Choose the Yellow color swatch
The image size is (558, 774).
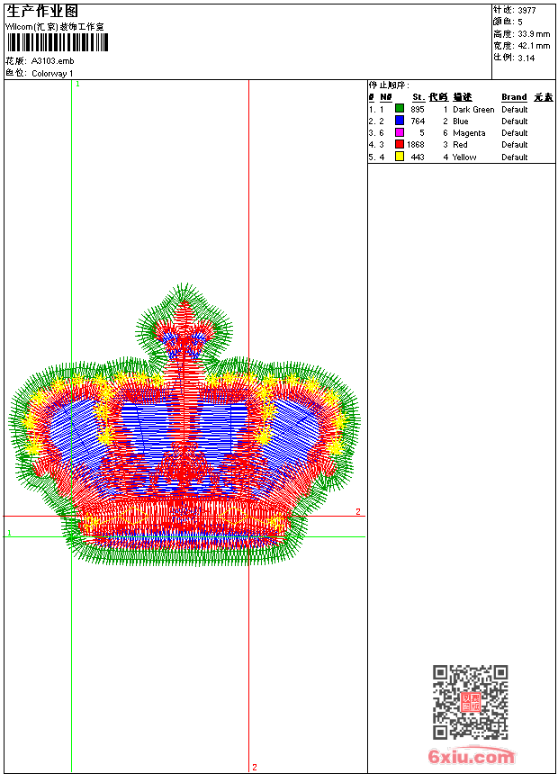tap(400, 157)
